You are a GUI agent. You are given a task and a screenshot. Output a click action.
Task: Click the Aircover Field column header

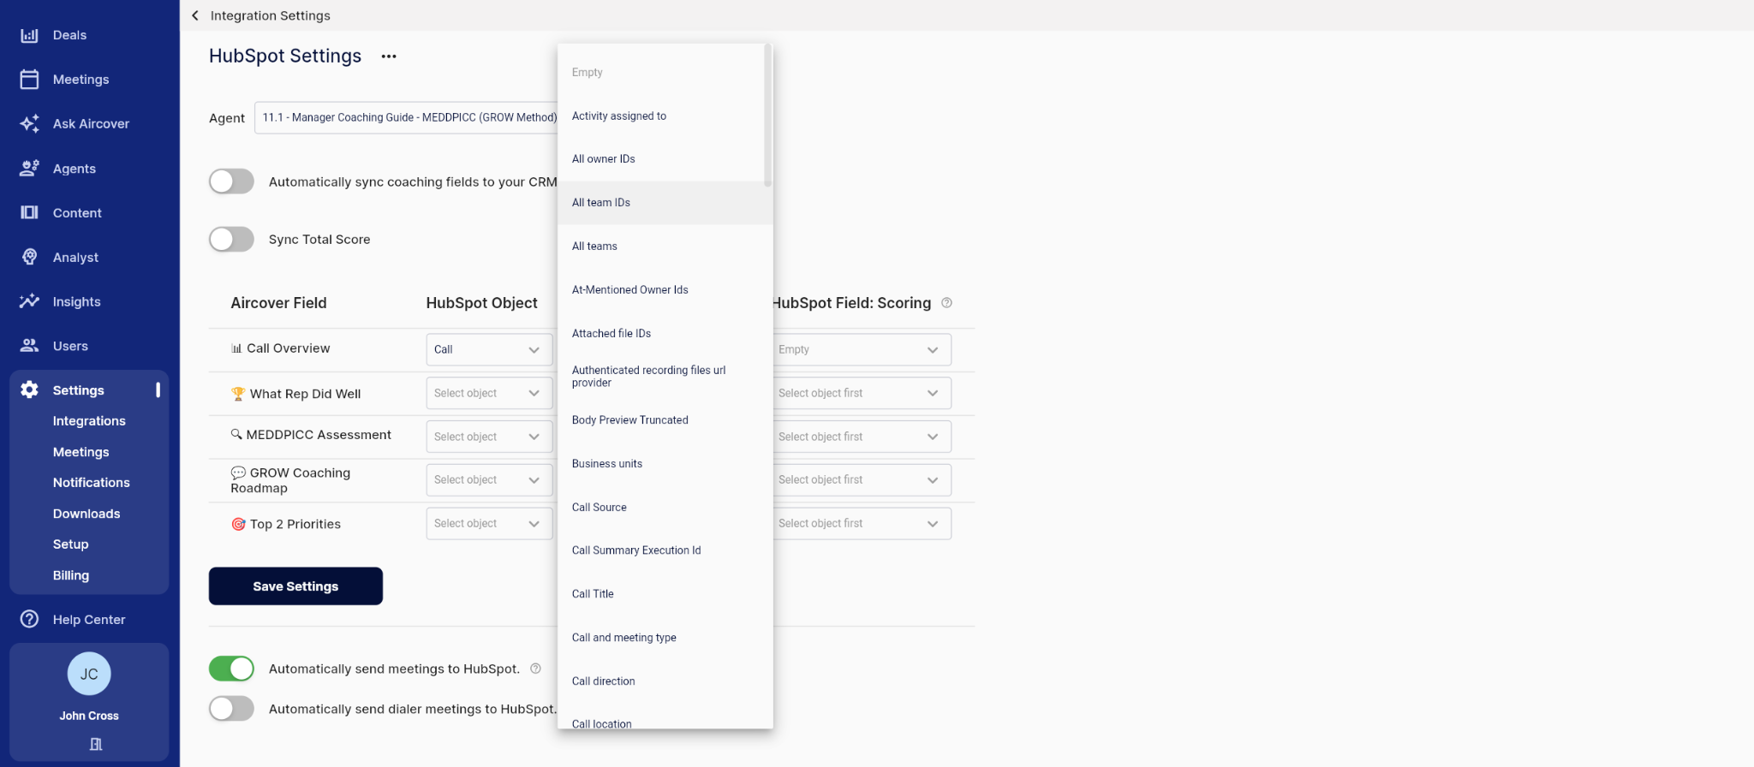tap(278, 303)
